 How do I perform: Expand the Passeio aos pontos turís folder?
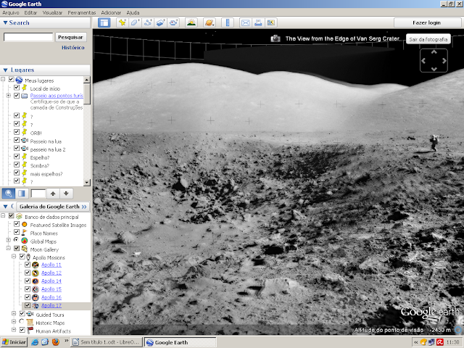point(9,95)
